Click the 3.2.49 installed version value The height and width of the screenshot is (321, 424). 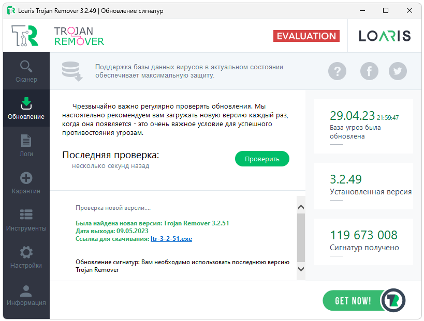(x=346, y=179)
